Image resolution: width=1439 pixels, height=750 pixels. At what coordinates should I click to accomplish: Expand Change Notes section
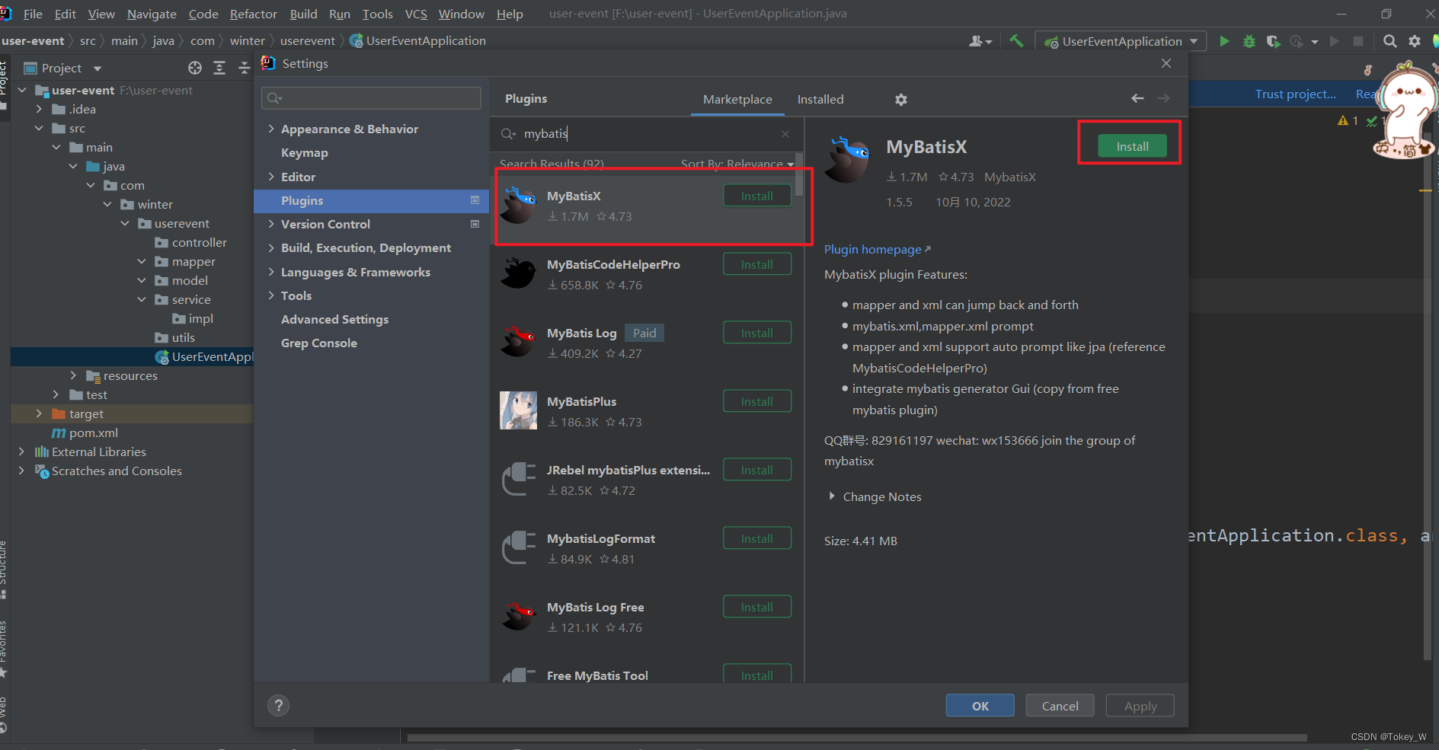pyautogui.click(x=831, y=496)
